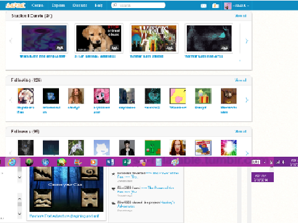Open Microsoft Excel from the taskbar
This screenshot has width=298, height=223.
click(126, 162)
